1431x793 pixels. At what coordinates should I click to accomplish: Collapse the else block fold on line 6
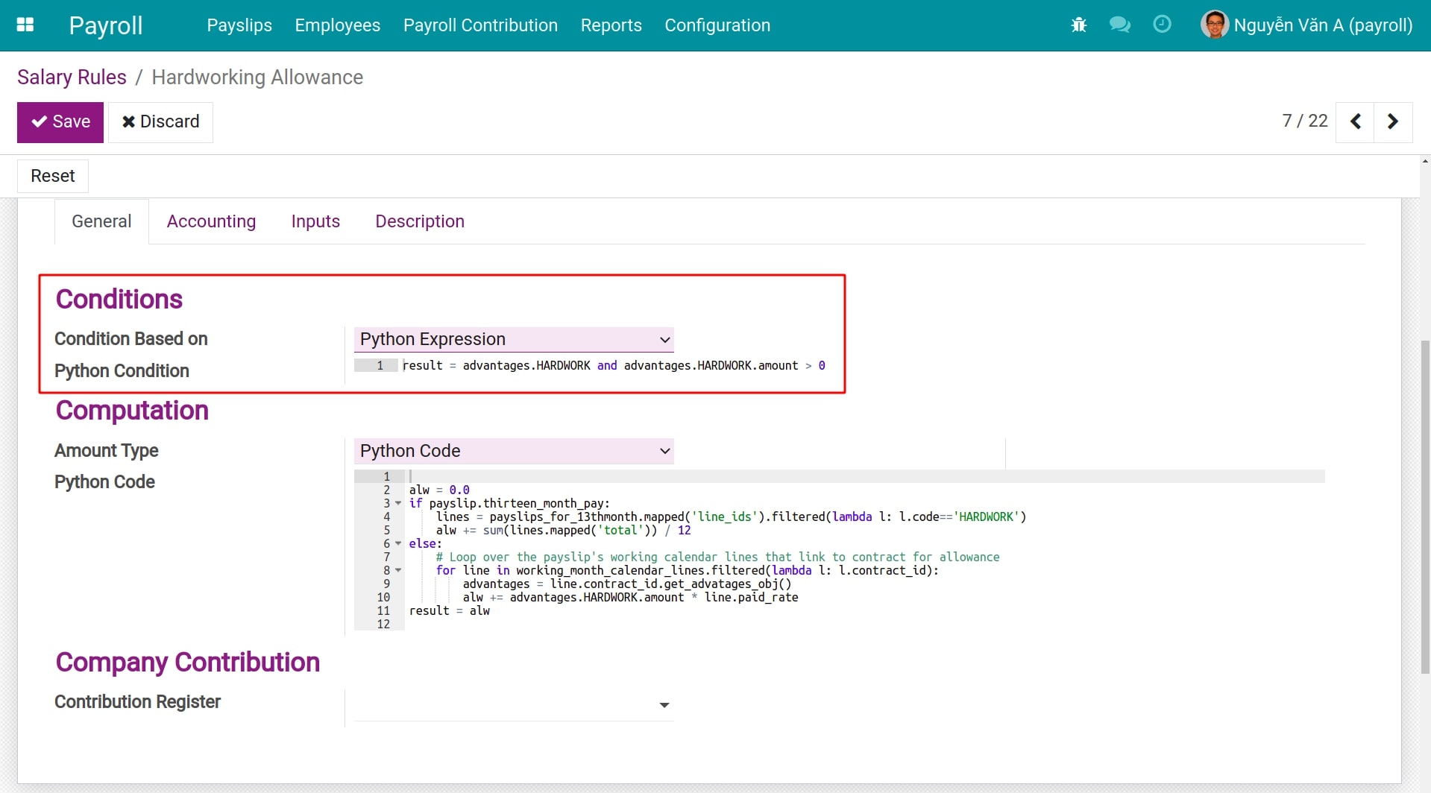[x=397, y=543]
